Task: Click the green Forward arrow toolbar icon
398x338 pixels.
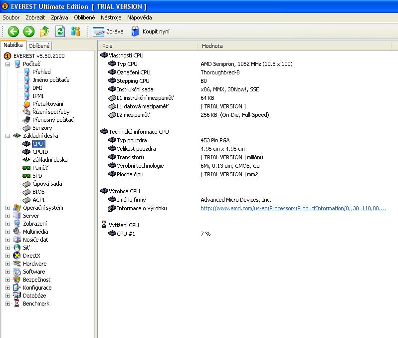Action: 29,31
